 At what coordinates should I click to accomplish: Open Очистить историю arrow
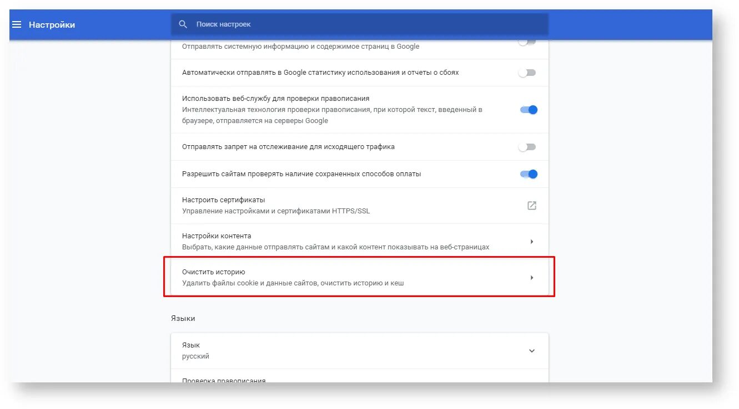point(531,278)
